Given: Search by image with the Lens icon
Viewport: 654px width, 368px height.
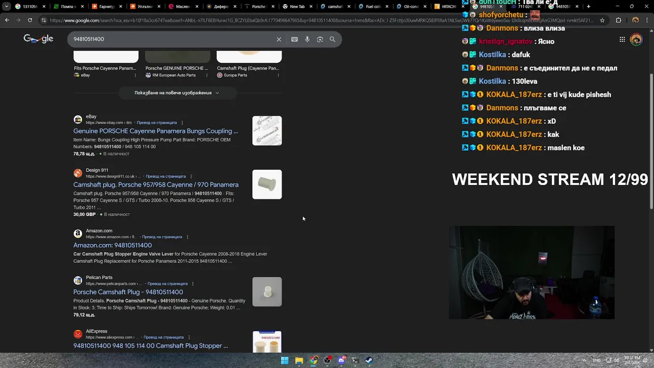Looking at the screenshot, I should coord(320,39).
